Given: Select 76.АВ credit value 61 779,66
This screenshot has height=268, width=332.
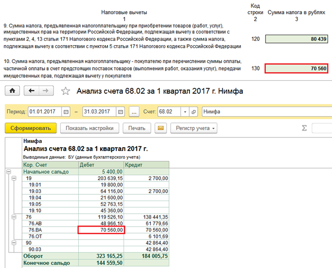Looking at the screenshot, I should [x=146, y=223].
